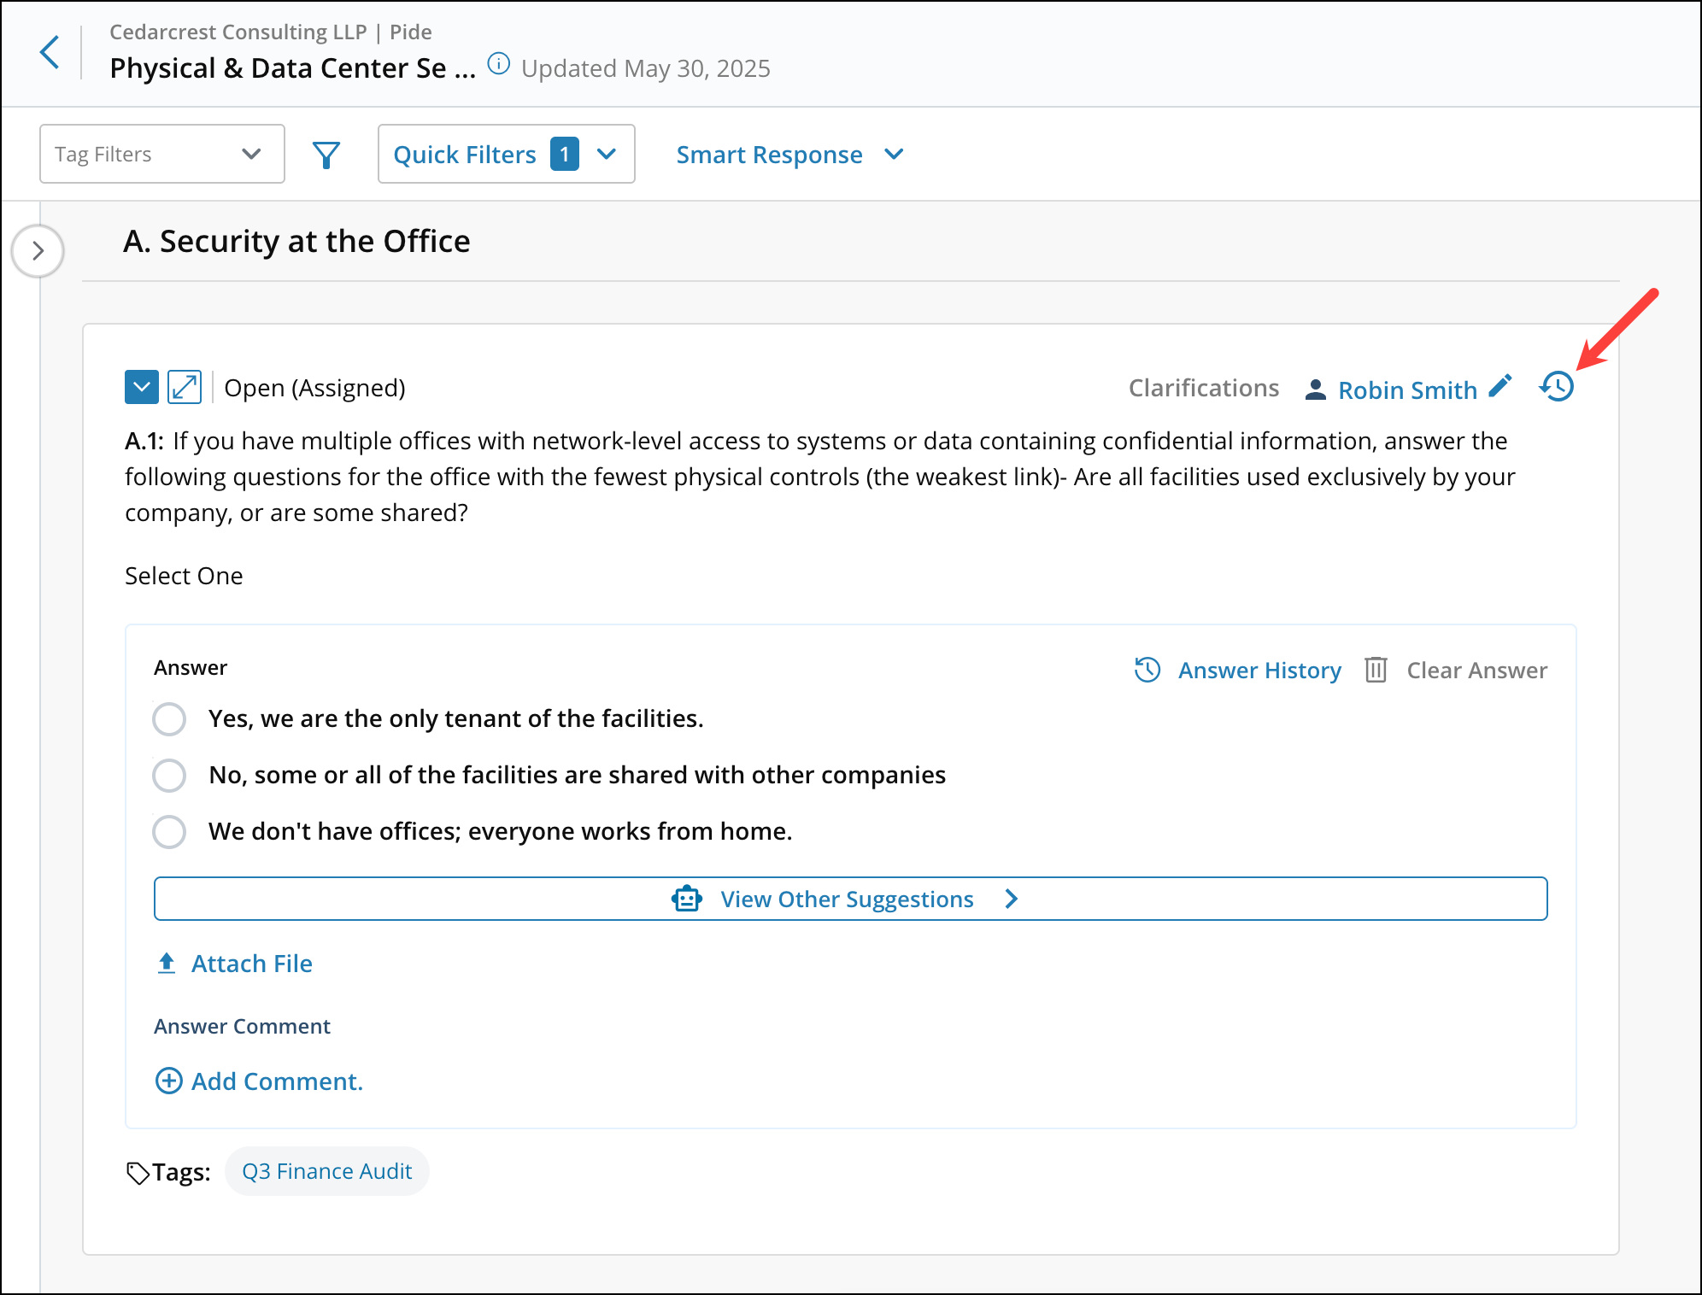This screenshot has height=1295, width=1702.
Task: Click the info icon beside questionnaire title
Action: point(498,64)
